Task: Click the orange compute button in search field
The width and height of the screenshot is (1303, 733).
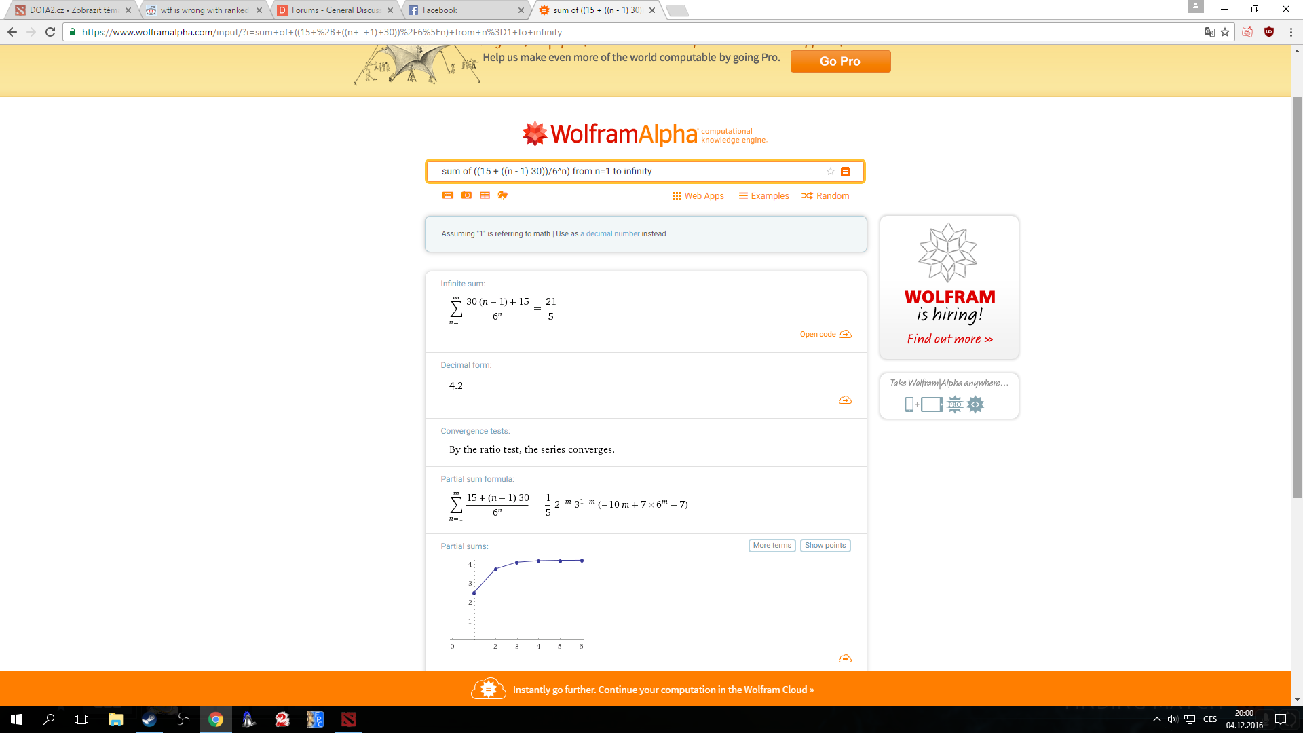Action: (x=846, y=172)
